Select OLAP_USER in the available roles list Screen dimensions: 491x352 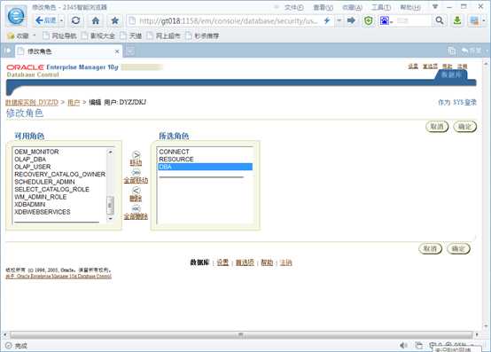point(33,167)
